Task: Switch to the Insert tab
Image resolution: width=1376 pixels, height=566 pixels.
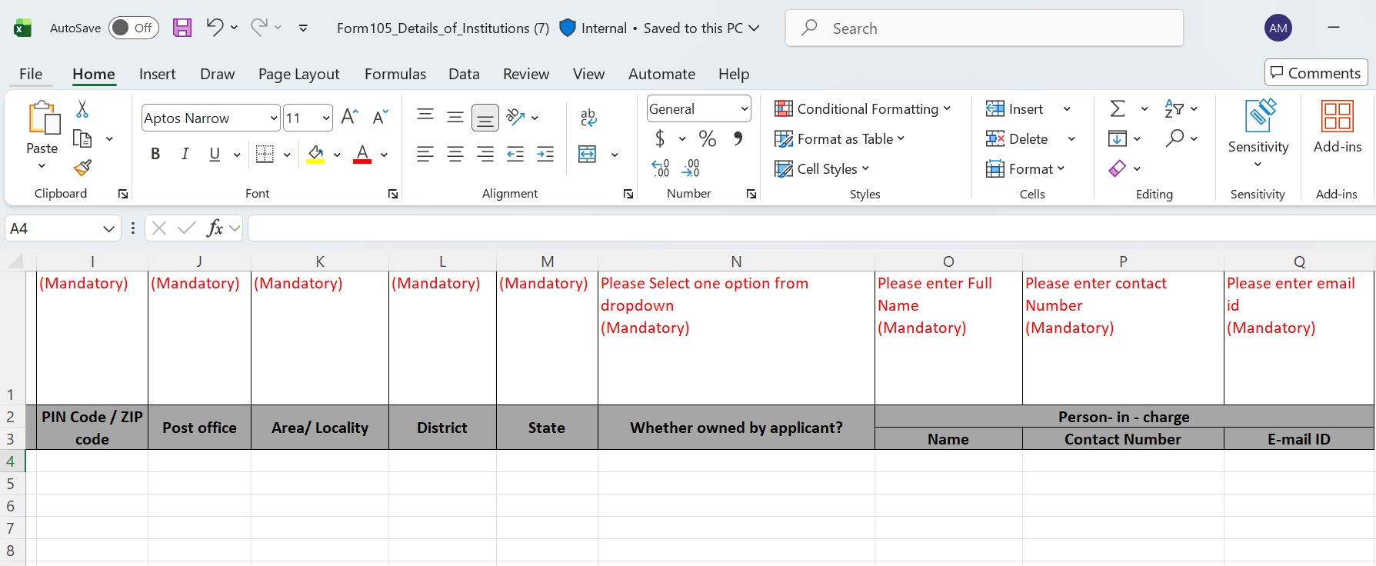Action: click(157, 74)
